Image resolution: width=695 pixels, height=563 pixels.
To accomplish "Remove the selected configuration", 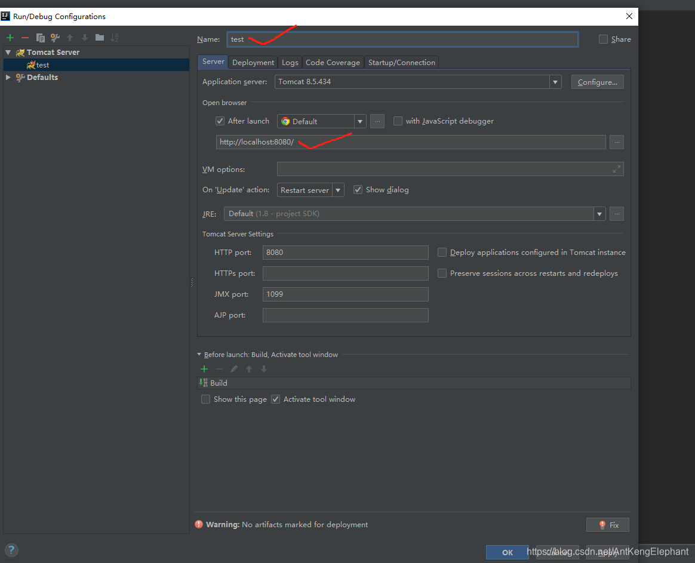I will pyautogui.click(x=25, y=38).
